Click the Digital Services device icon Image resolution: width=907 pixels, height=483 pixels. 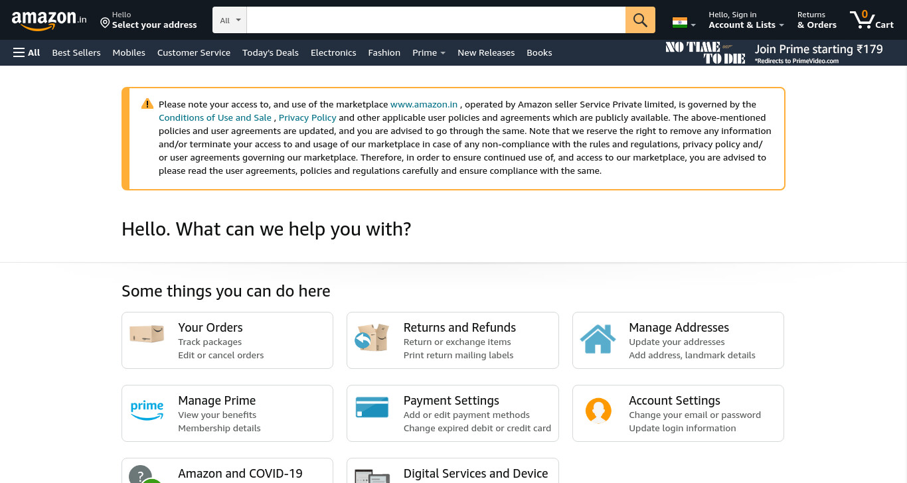click(x=372, y=476)
